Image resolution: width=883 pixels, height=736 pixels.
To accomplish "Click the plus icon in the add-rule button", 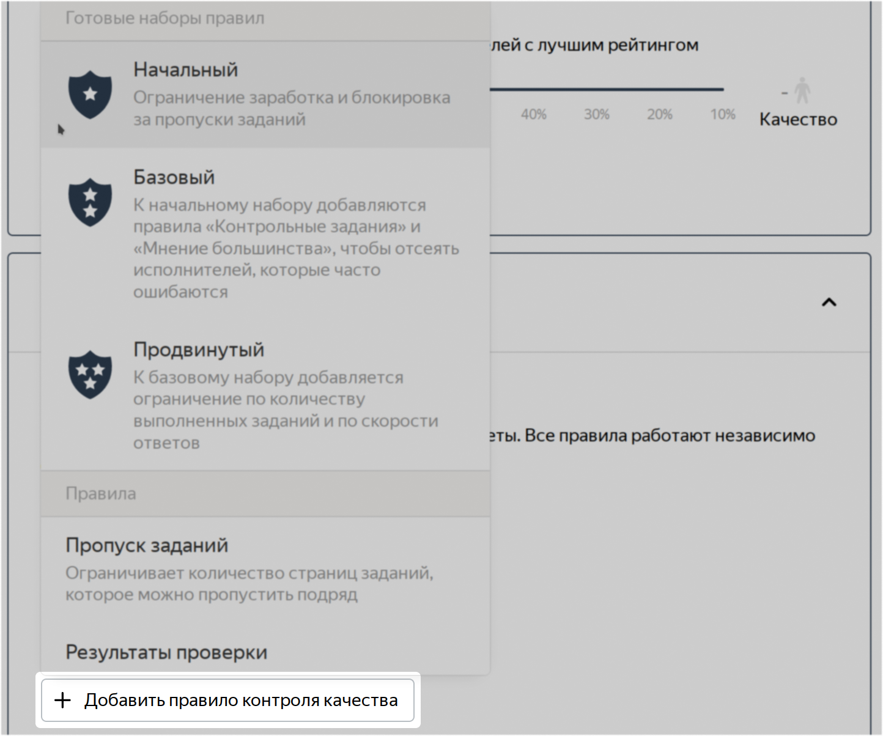I will coord(62,701).
